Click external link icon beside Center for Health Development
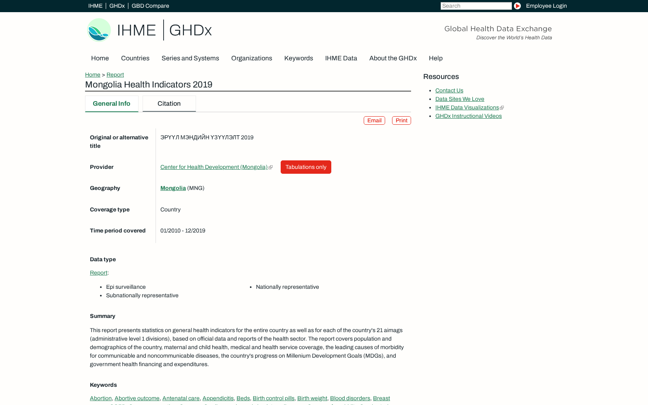 click(271, 167)
